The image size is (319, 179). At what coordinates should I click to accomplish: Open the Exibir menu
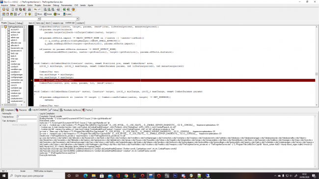click(x=30, y=5)
